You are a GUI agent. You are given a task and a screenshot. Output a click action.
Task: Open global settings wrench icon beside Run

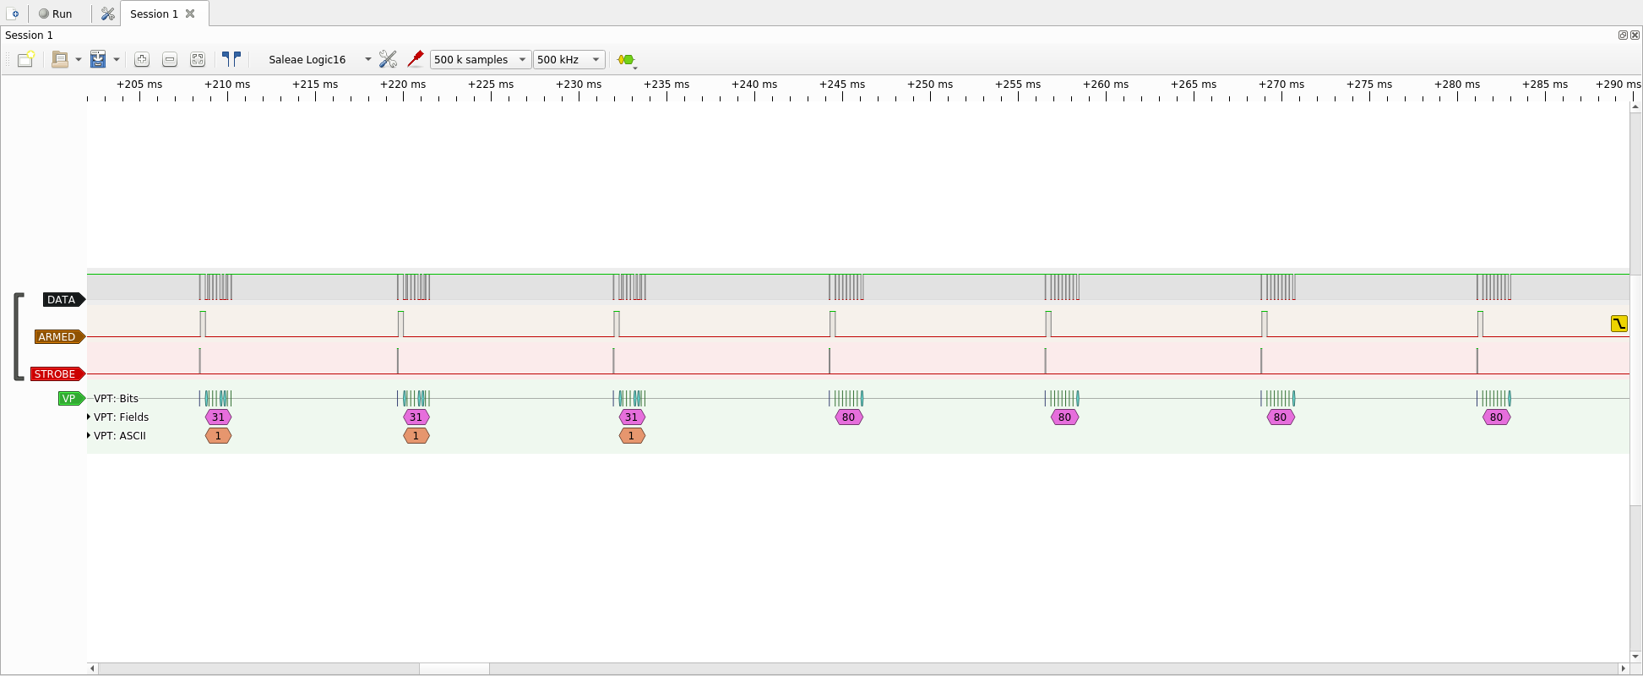(x=107, y=14)
